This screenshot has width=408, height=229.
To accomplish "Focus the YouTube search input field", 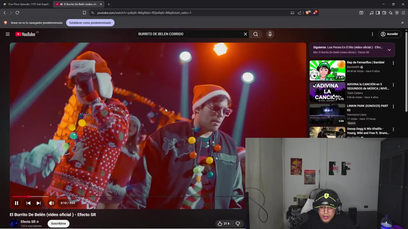I will (190, 34).
